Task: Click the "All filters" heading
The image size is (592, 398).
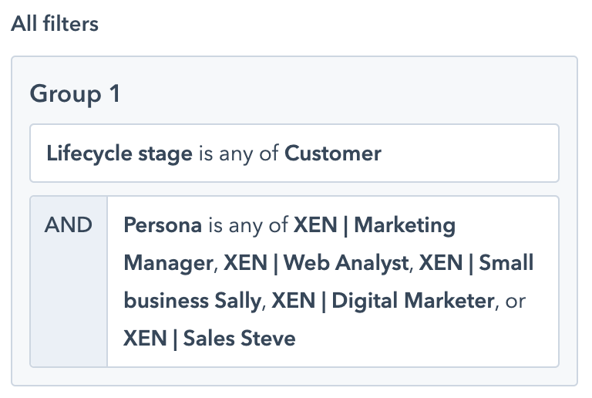Action: point(55,24)
